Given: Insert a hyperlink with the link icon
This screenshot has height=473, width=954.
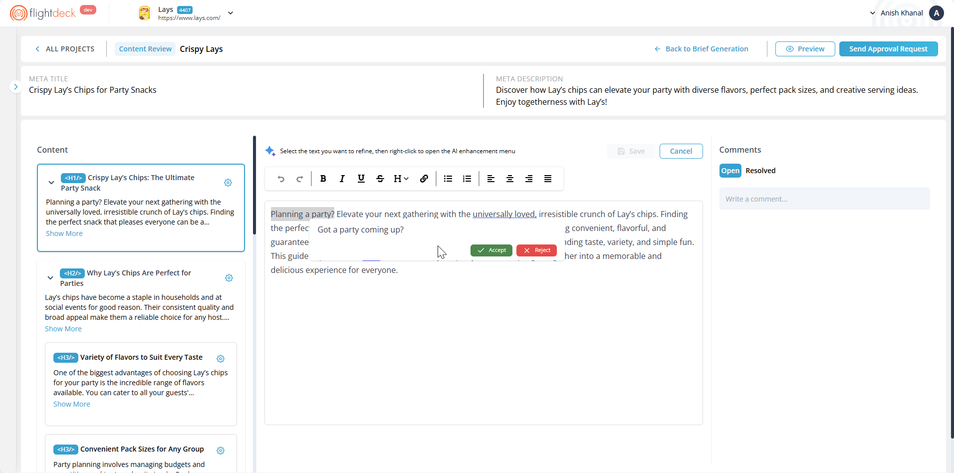Looking at the screenshot, I should (x=424, y=179).
